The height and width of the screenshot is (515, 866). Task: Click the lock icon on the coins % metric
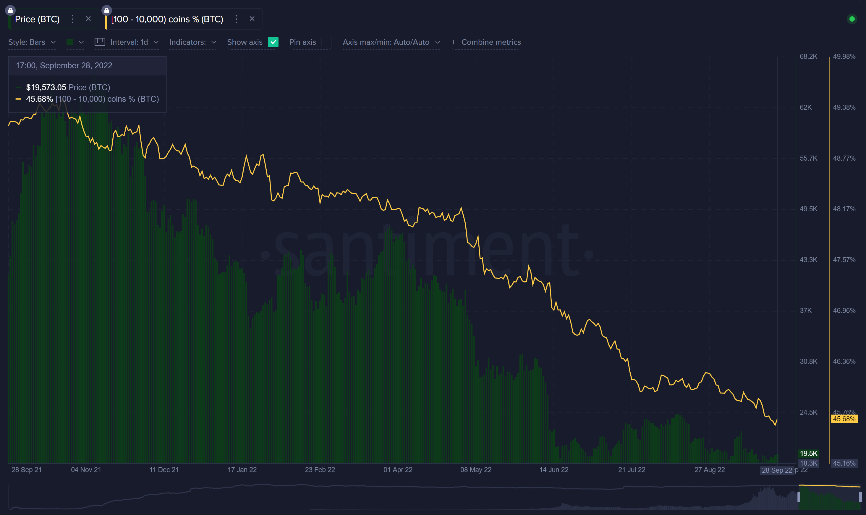coord(107,10)
